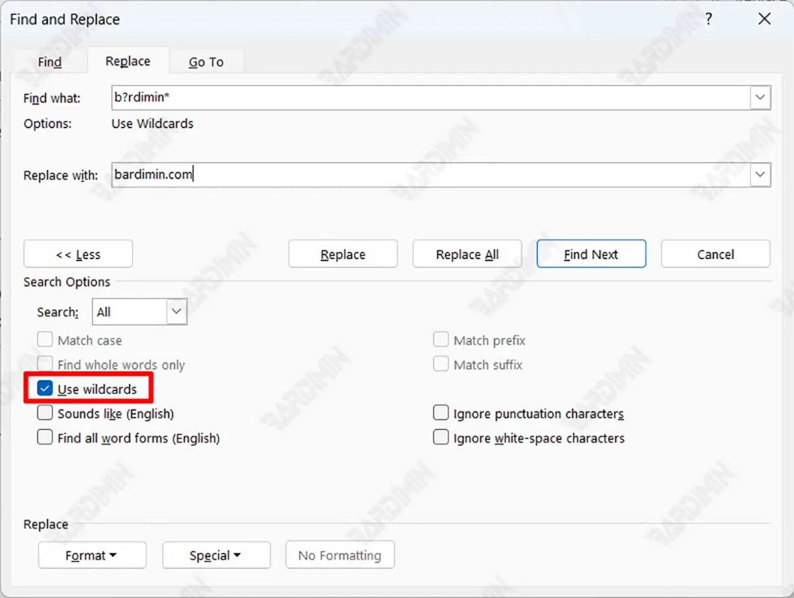794x598 pixels.
Task: Collapse options with the Less button
Action: pos(78,255)
